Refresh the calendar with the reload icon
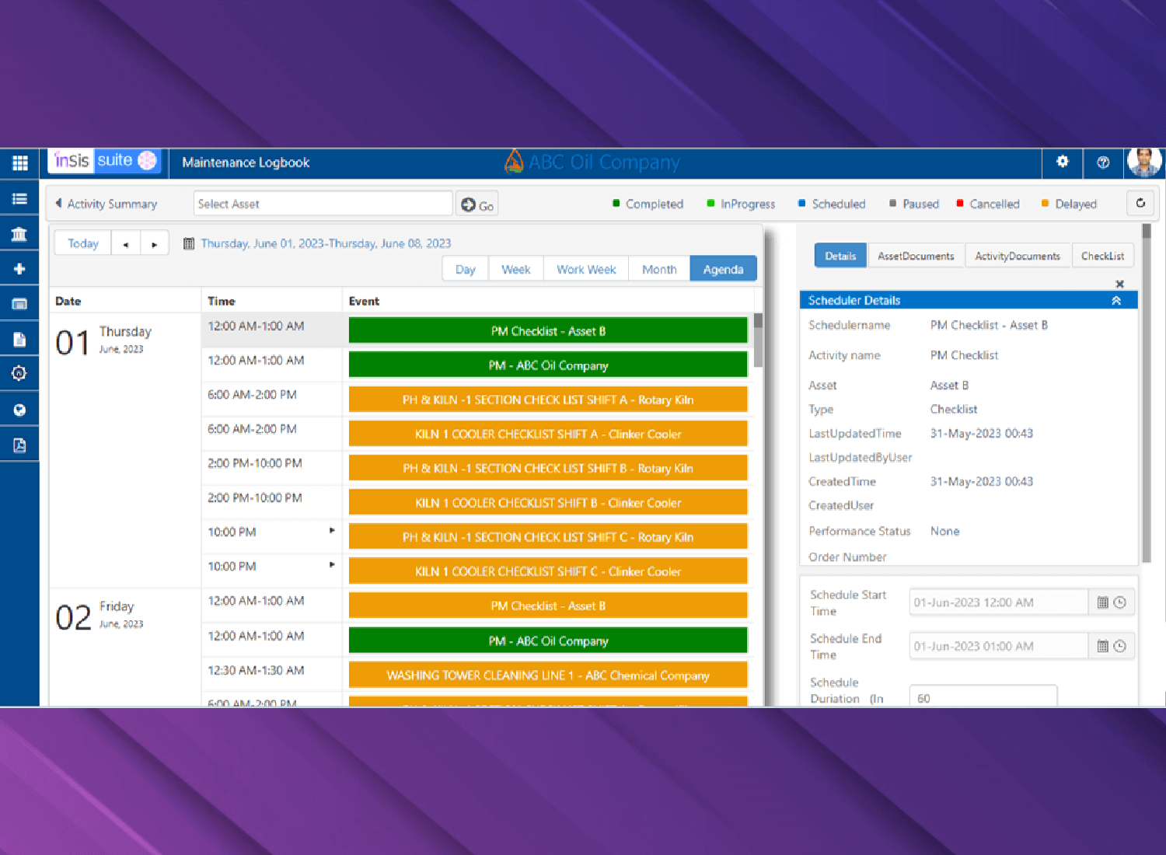This screenshot has width=1166, height=855. point(1140,204)
